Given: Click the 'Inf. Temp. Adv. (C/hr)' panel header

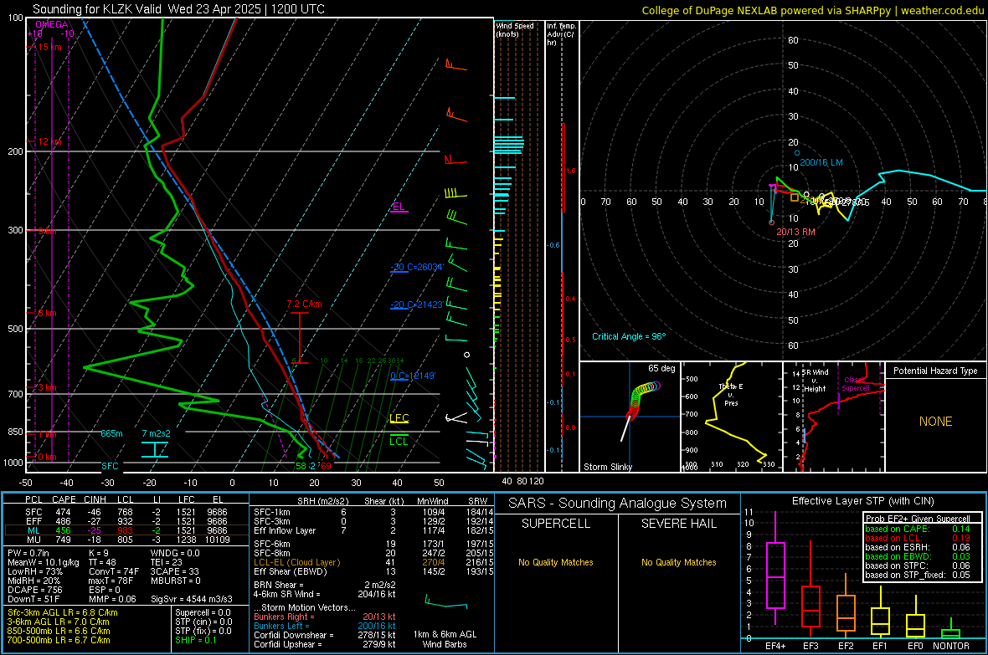Looking at the screenshot, I should 562,34.
